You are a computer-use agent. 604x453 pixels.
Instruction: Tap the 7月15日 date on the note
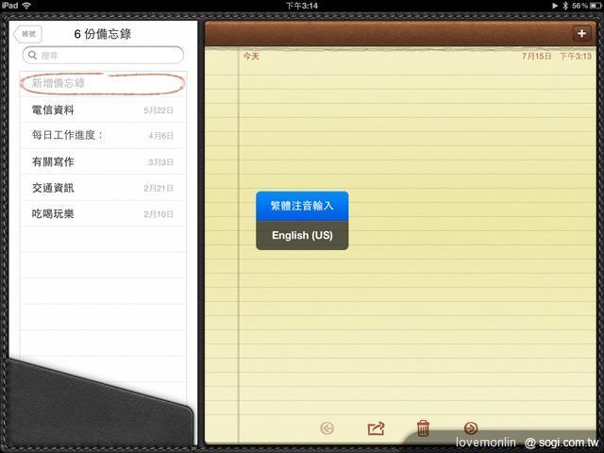(537, 57)
